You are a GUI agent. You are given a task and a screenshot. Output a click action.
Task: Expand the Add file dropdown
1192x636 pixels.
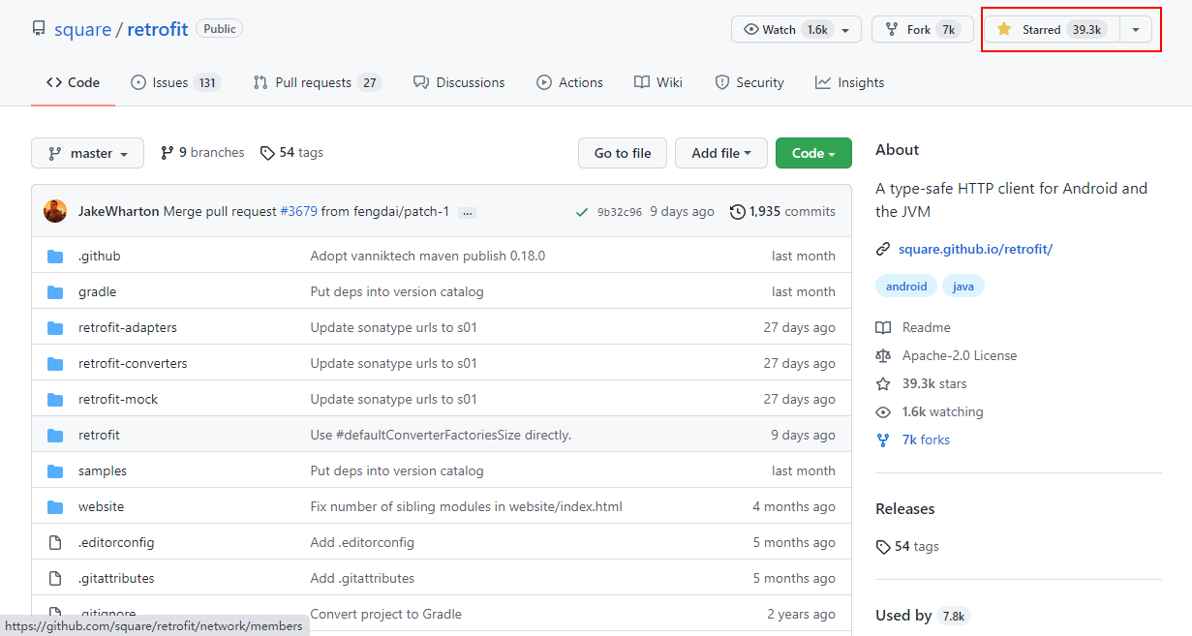click(721, 153)
